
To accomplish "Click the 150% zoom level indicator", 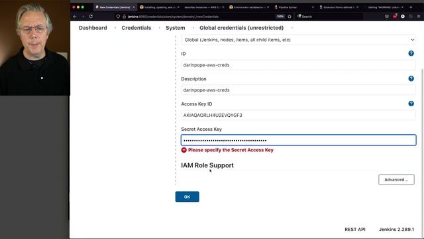I will pos(280,17).
